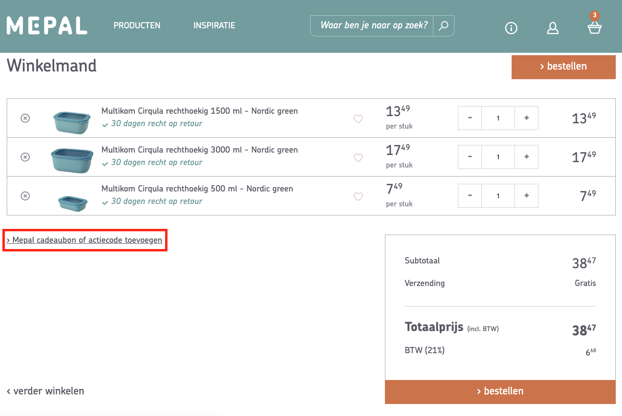Click 'verder winkelen' link

click(x=46, y=391)
